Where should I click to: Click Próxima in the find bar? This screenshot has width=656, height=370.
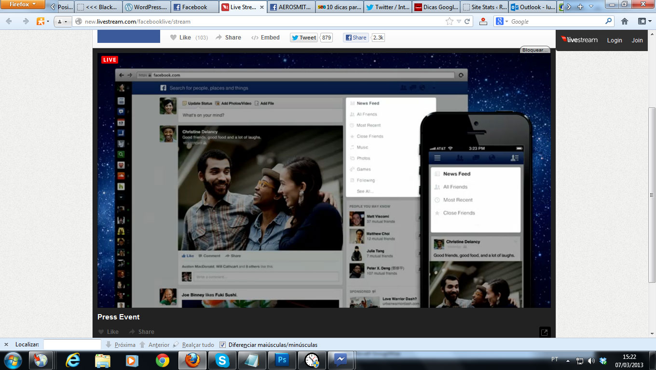pos(120,344)
